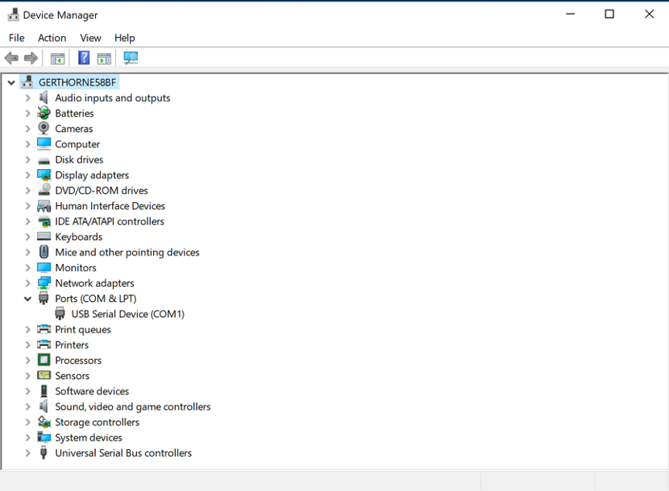Image resolution: width=669 pixels, height=491 pixels.
Task: Select the Cameras category label
Action: pyautogui.click(x=74, y=129)
